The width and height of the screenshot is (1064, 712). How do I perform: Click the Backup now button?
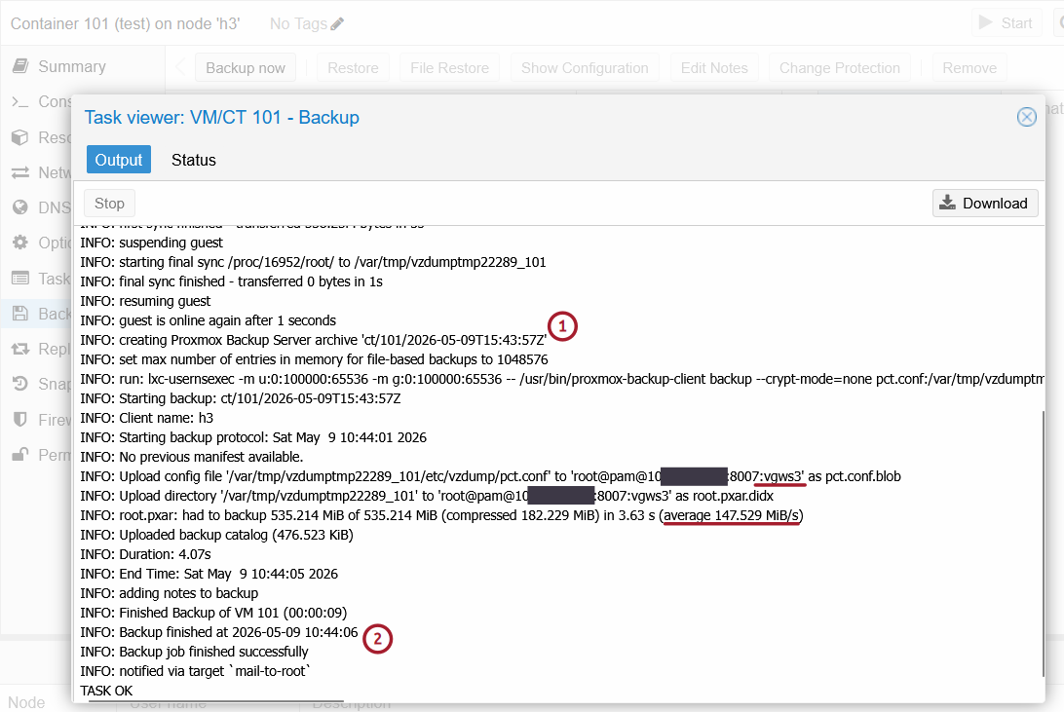[246, 68]
